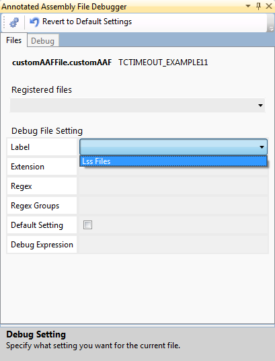This screenshot has width=275, height=361.
Task: Switch to the Debug tab
Action: [x=43, y=41]
